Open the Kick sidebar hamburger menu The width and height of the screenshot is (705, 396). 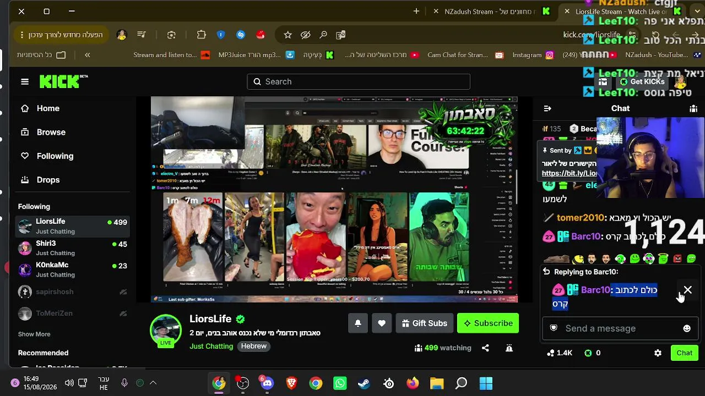pyautogui.click(x=25, y=81)
